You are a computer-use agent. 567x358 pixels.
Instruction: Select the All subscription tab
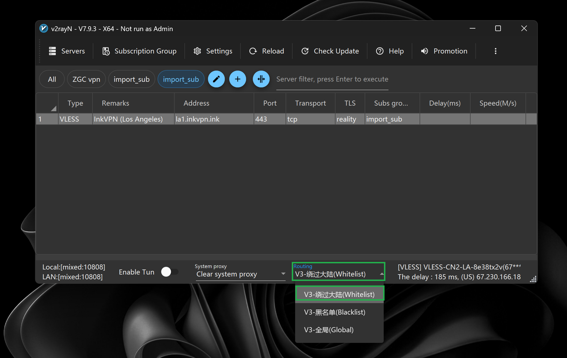(52, 79)
